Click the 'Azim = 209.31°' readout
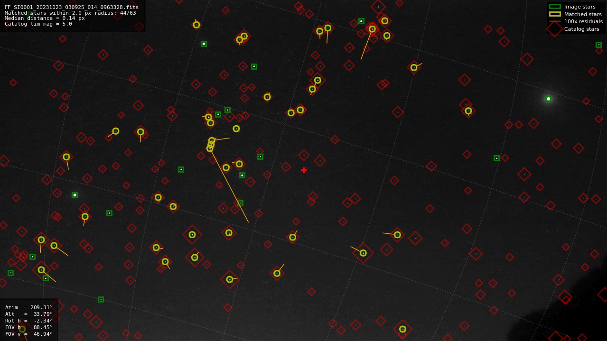This screenshot has width=607, height=341. point(28,307)
